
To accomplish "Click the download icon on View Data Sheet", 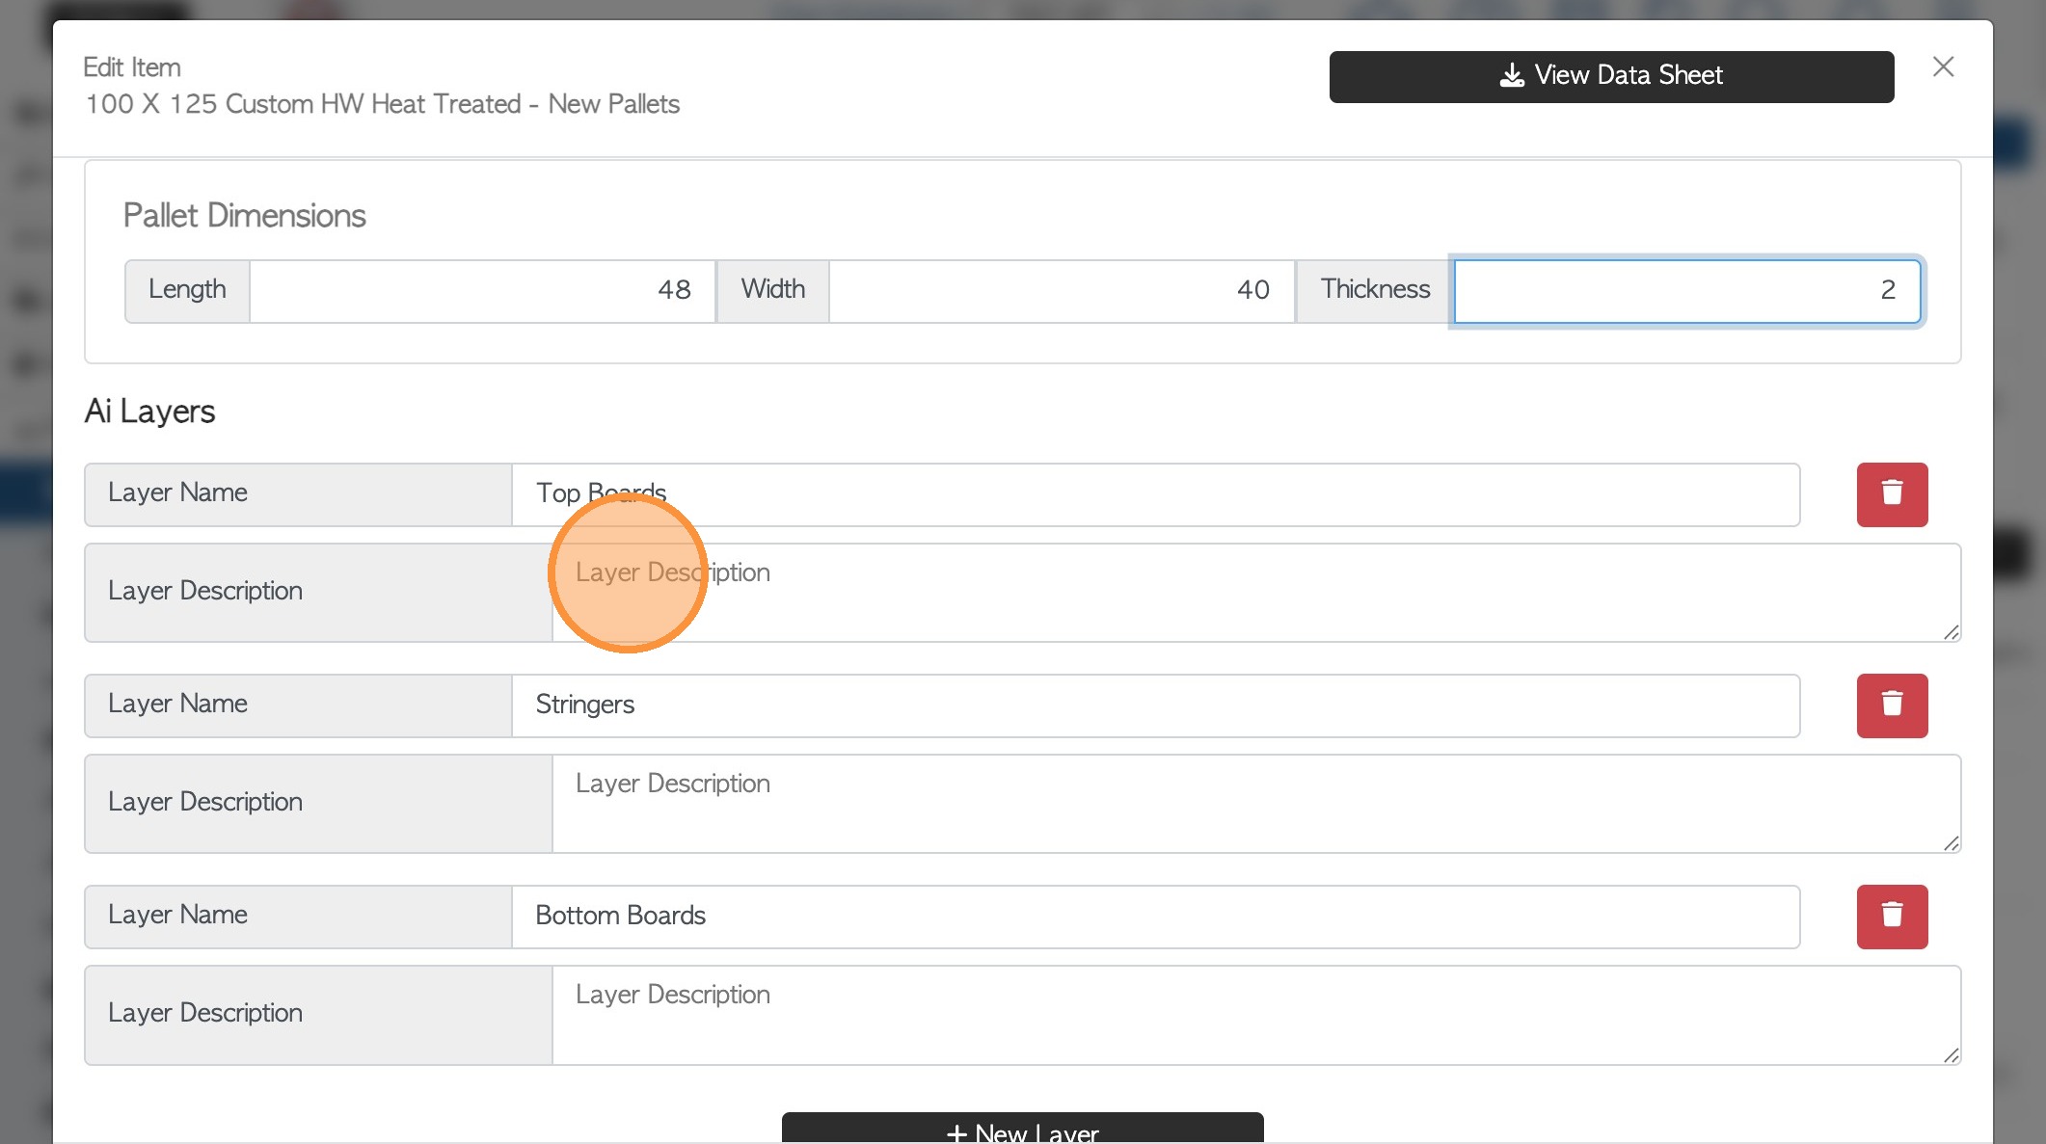I will [x=1512, y=75].
